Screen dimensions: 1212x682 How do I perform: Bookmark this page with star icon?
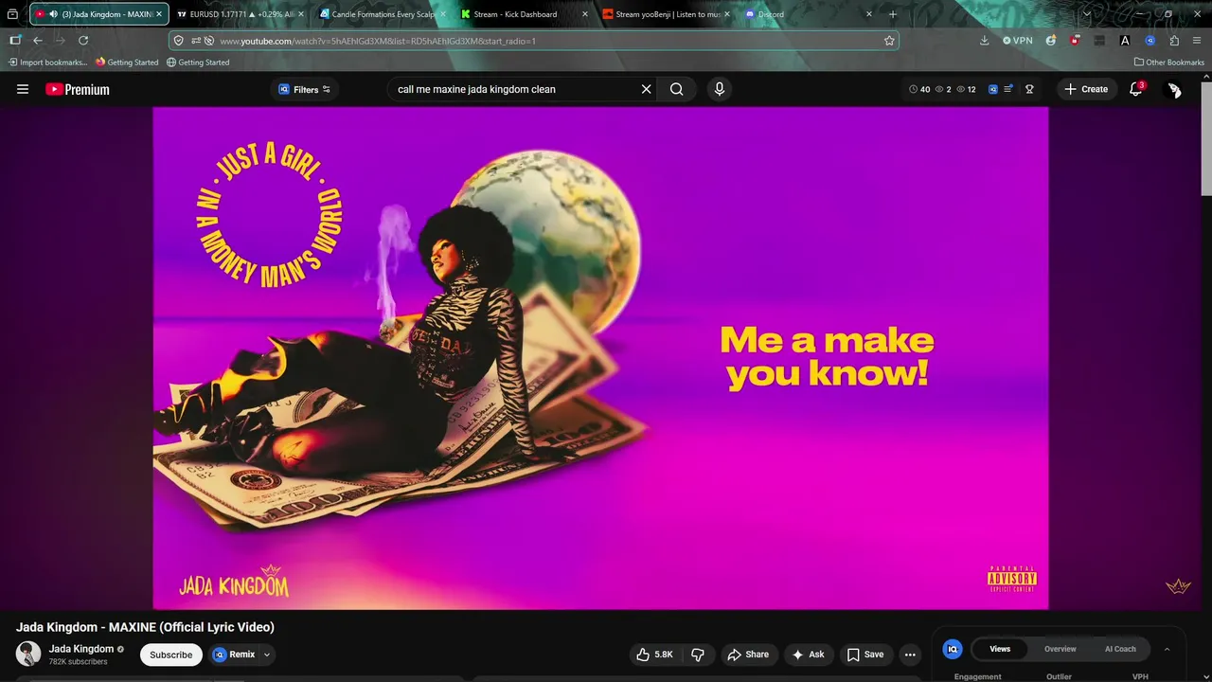point(889,41)
